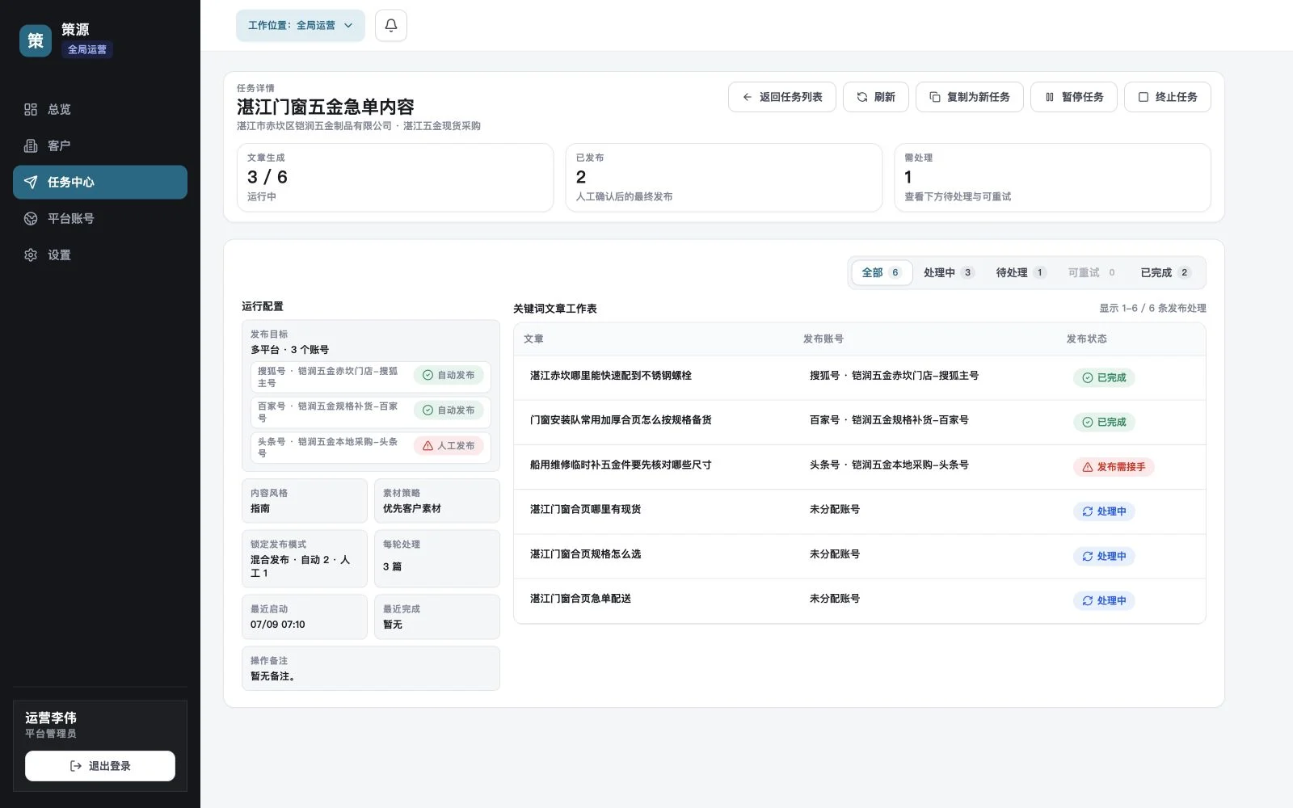Click the 每轮处理 3 篇 card
This screenshot has width=1293, height=808.
[437, 558]
